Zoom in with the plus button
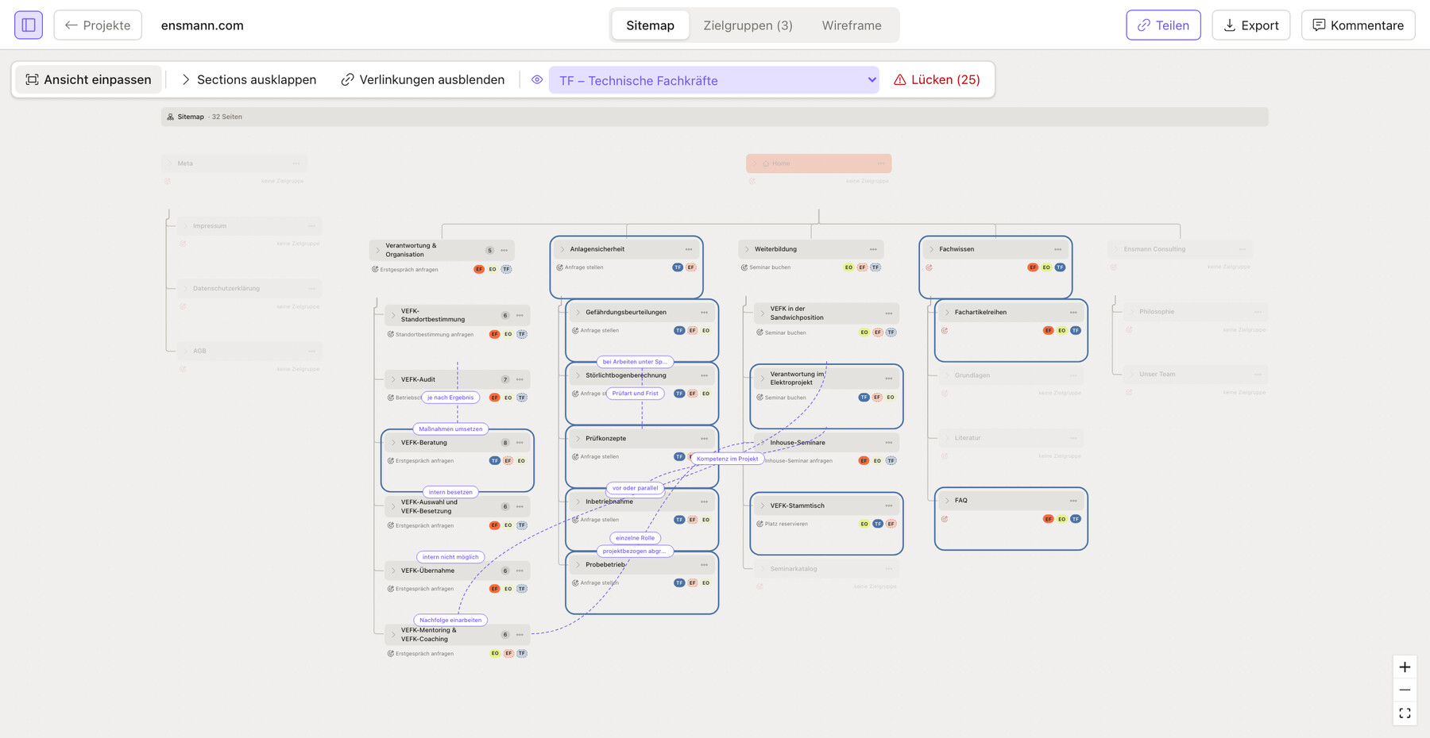This screenshot has width=1430, height=738. click(1405, 667)
